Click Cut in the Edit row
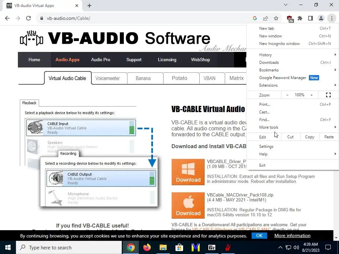This screenshot has height=254, width=339. click(x=291, y=137)
